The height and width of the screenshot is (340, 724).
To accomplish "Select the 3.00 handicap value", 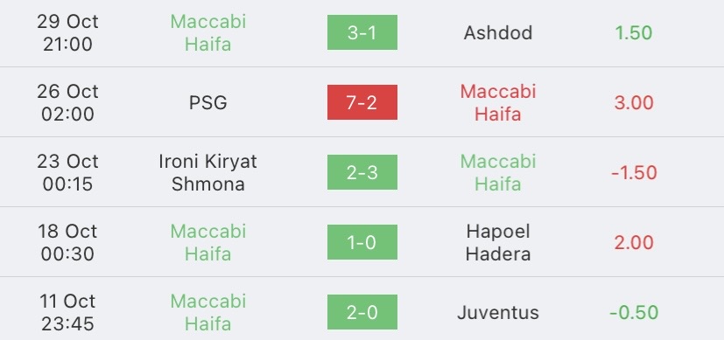I will [x=634, y=103].
